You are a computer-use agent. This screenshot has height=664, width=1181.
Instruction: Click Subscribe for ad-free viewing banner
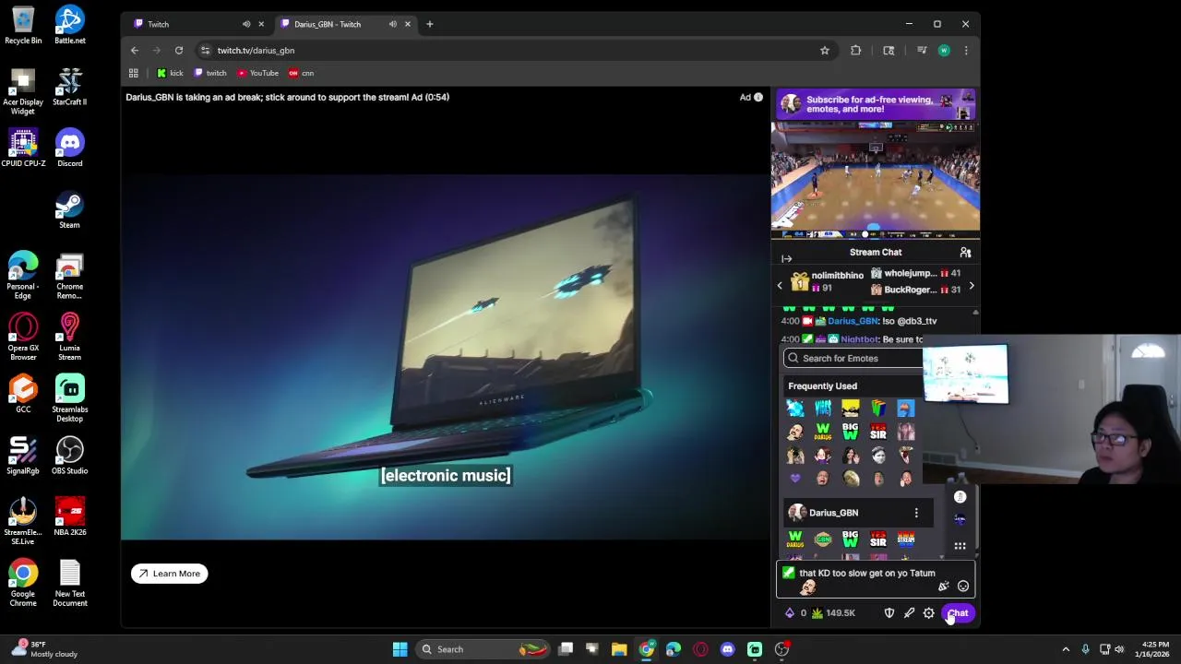point(875,104)
